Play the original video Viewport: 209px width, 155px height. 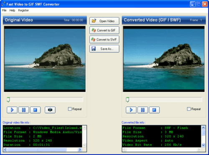12,110
